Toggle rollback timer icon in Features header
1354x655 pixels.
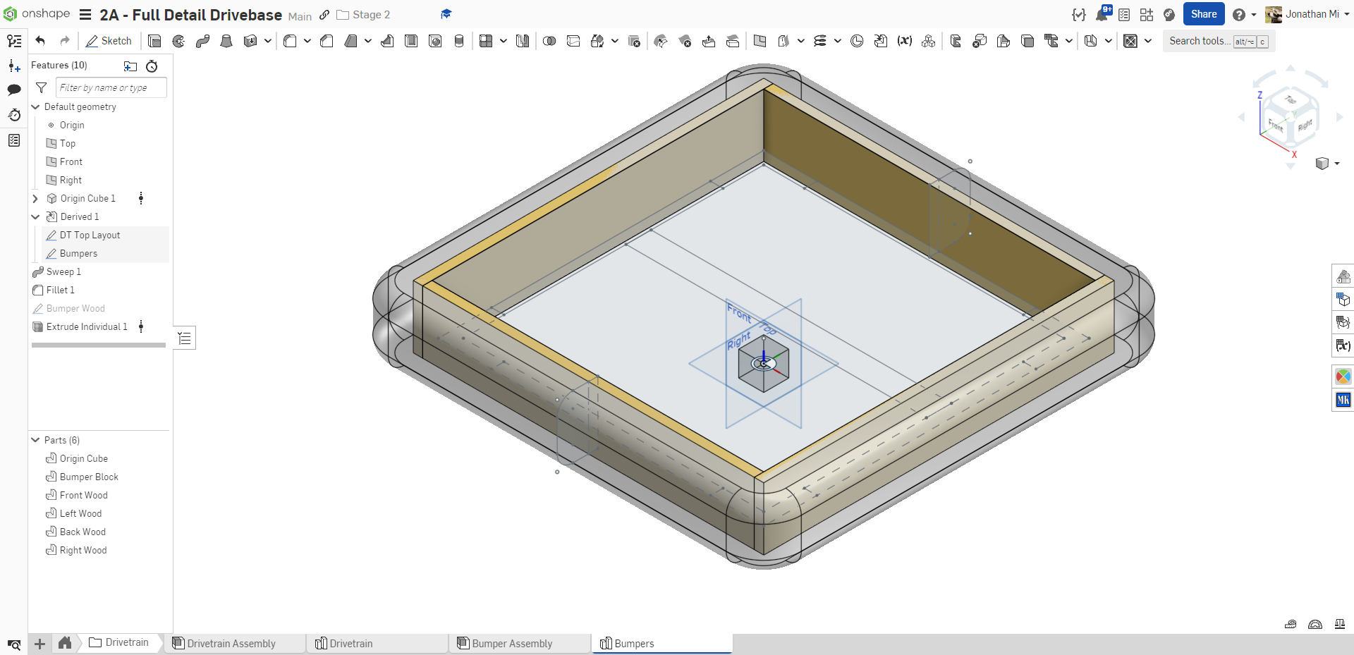(x=152, y=66)
